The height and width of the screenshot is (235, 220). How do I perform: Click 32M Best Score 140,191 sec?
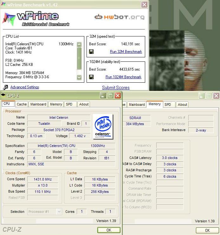tap(131, 44)
